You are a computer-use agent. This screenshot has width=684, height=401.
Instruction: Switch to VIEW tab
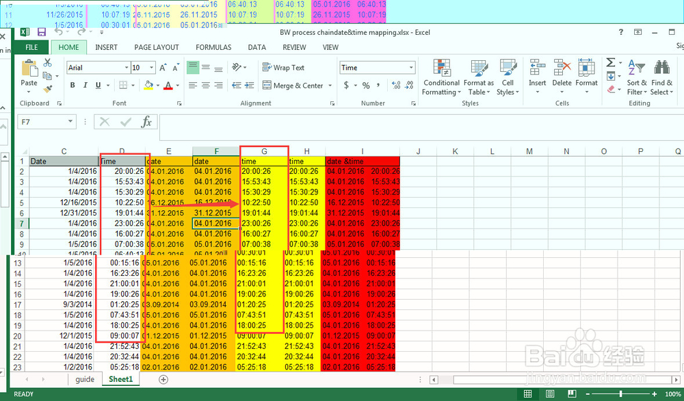(x=330, y=47)
